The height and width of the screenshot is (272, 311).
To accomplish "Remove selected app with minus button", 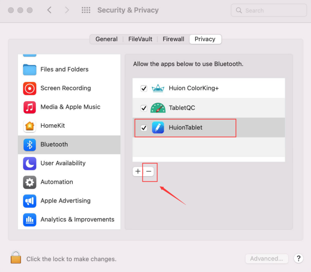I will coord(149,171).
